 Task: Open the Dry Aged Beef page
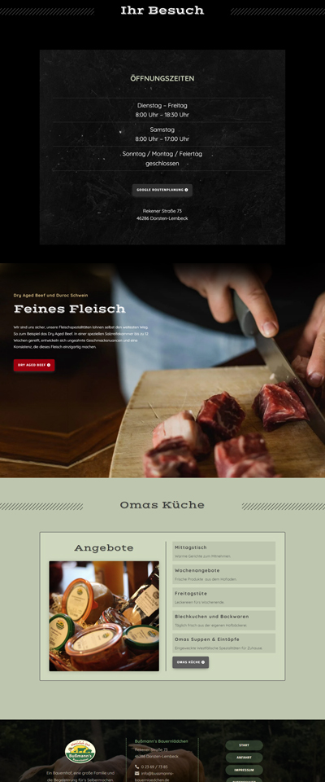[x=34, y=365]
